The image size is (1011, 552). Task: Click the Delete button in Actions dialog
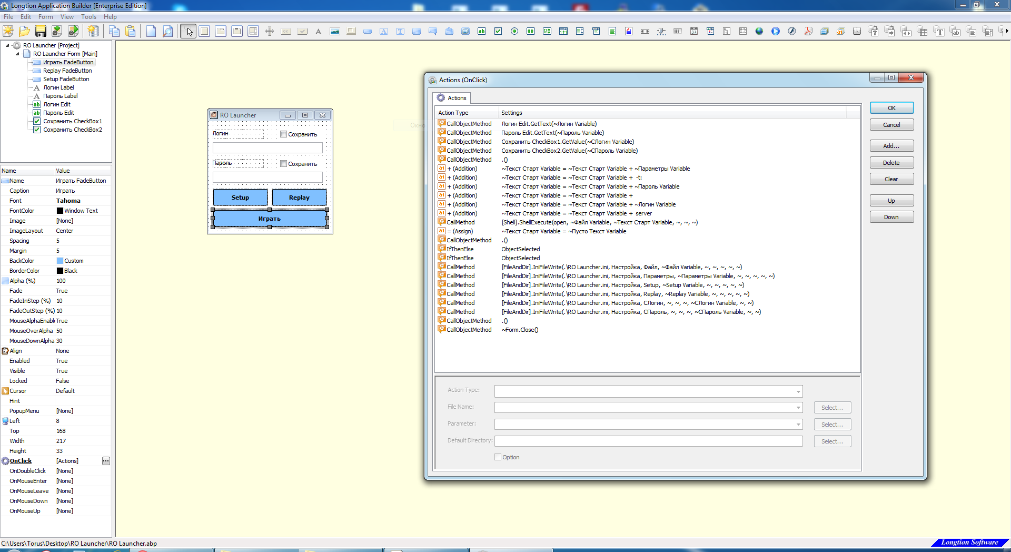891,163
